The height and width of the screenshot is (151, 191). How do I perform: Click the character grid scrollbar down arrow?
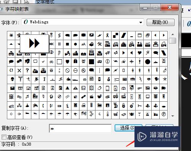173,116
